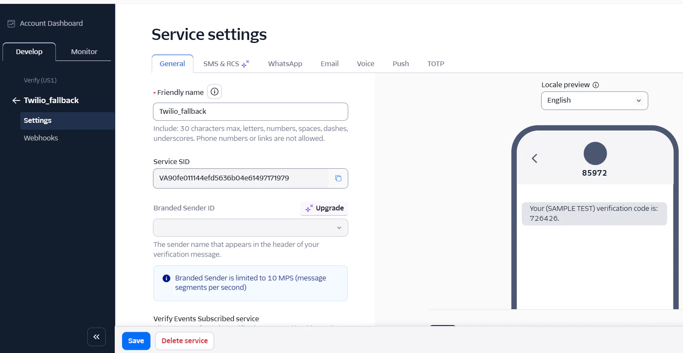Click the Branded Sender 10 MPS notice text
This screenshot has width=683, height=353.
[251, 283]
